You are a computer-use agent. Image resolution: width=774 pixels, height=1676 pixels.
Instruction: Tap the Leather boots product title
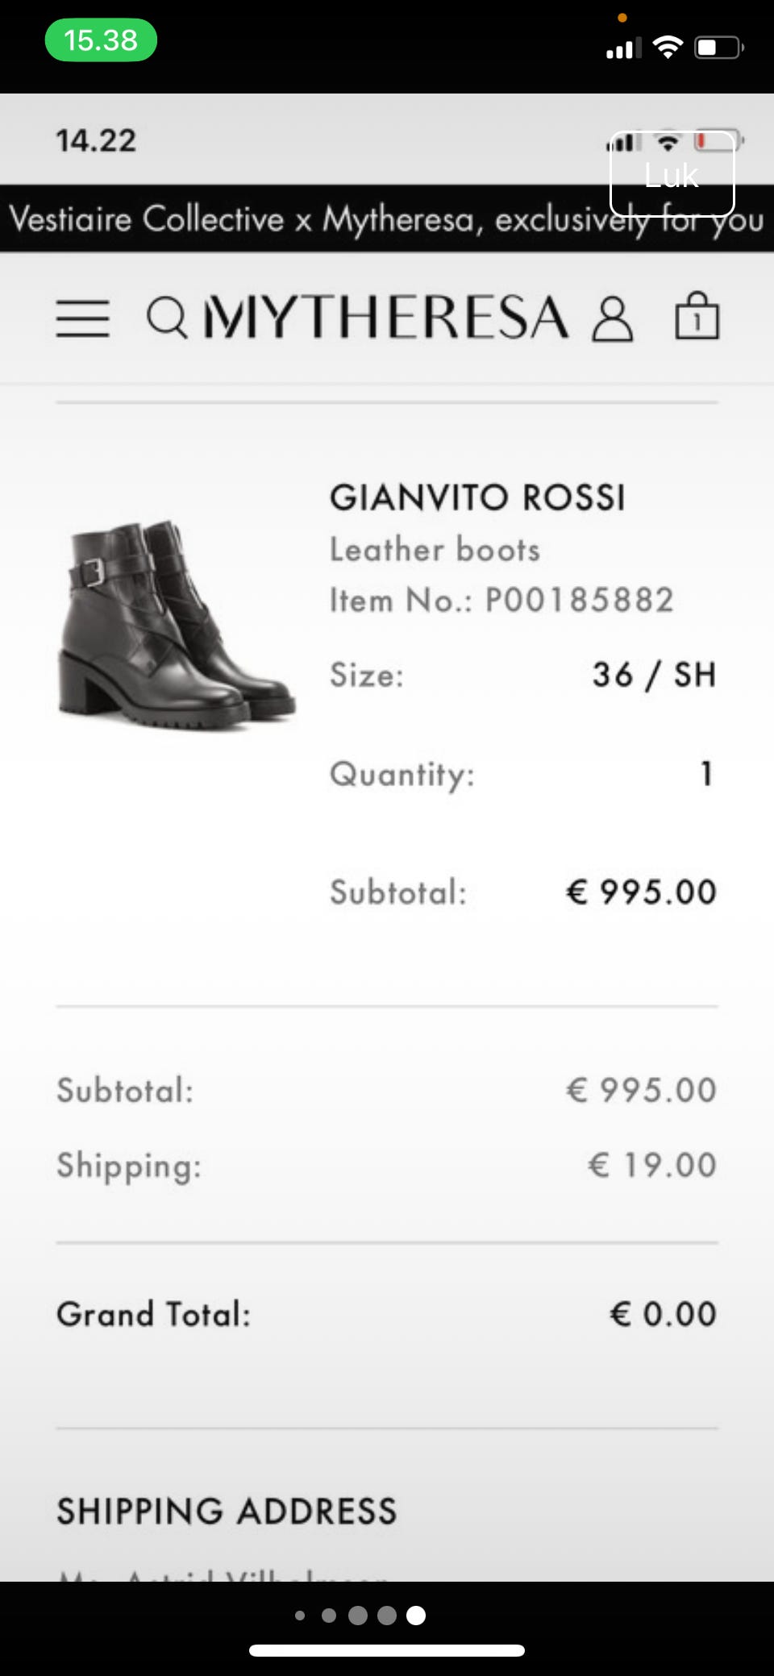point(435,550)
